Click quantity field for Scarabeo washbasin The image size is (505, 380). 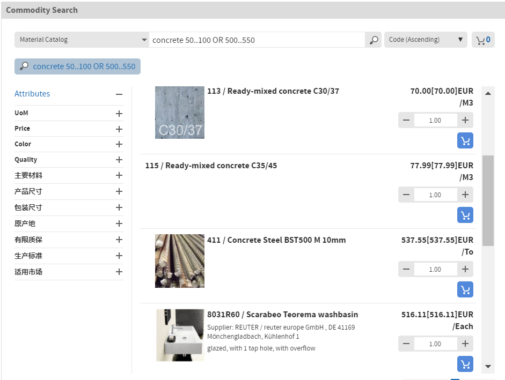435,344
